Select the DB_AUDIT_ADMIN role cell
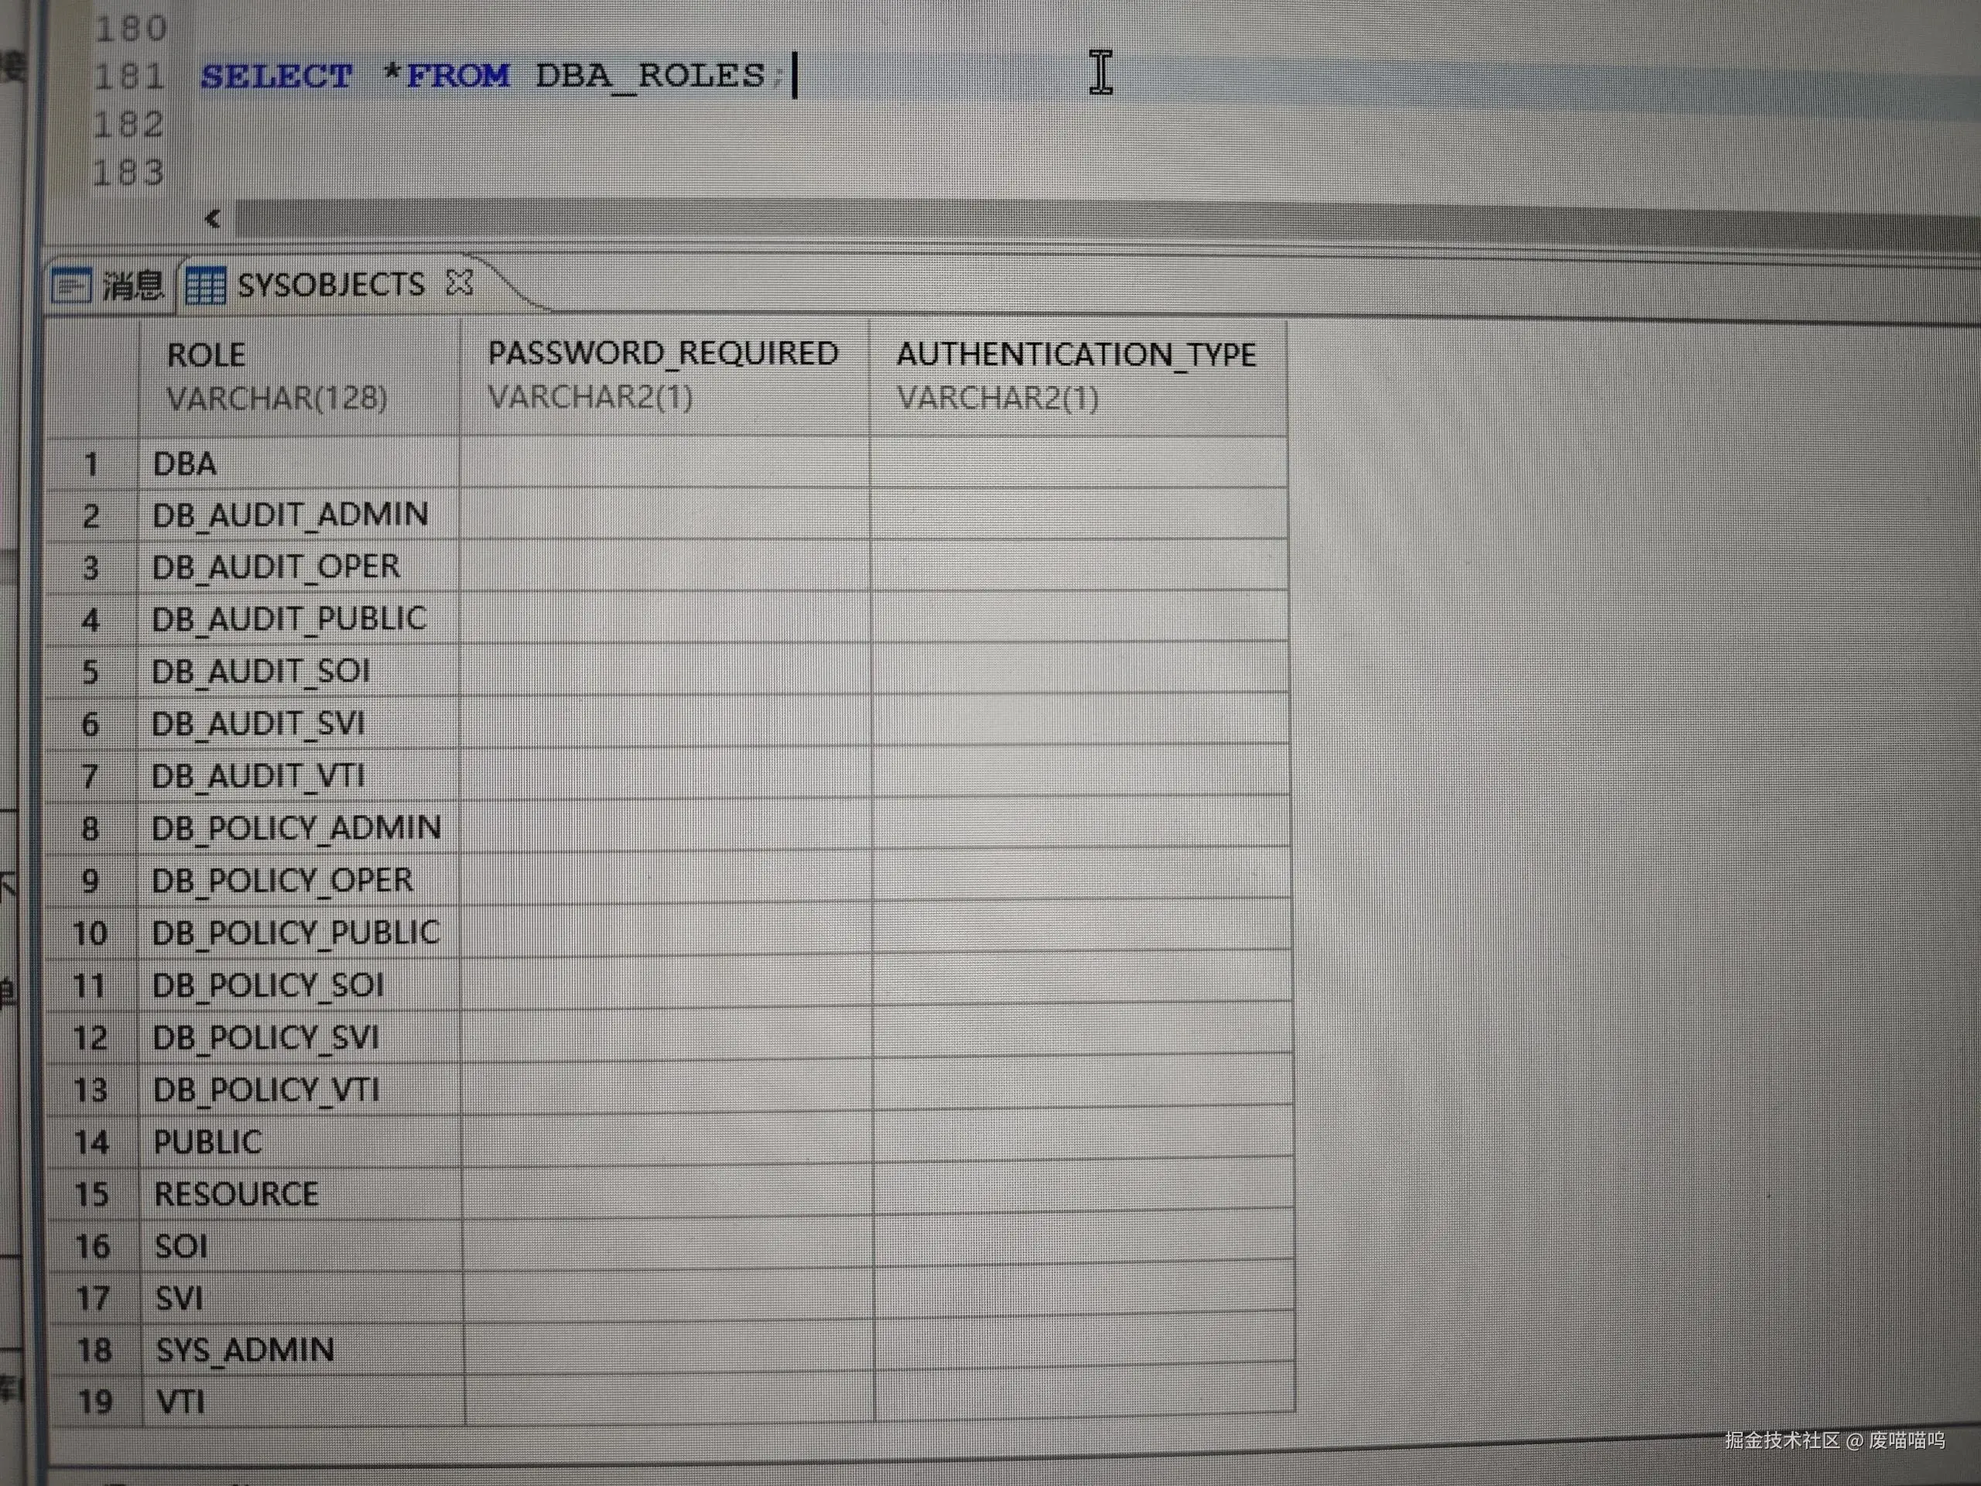Image resolution: width=1981 pixels, height=1486 pixels. click(290, 515)
